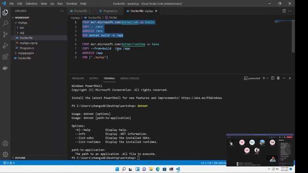This screenshot has width=308, height=173.
Task: Open the VS Code taskbar icon
Action: (178, 169)
